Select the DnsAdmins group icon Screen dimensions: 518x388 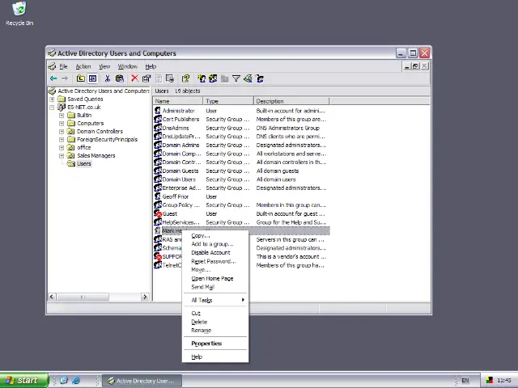coord(158,128)
